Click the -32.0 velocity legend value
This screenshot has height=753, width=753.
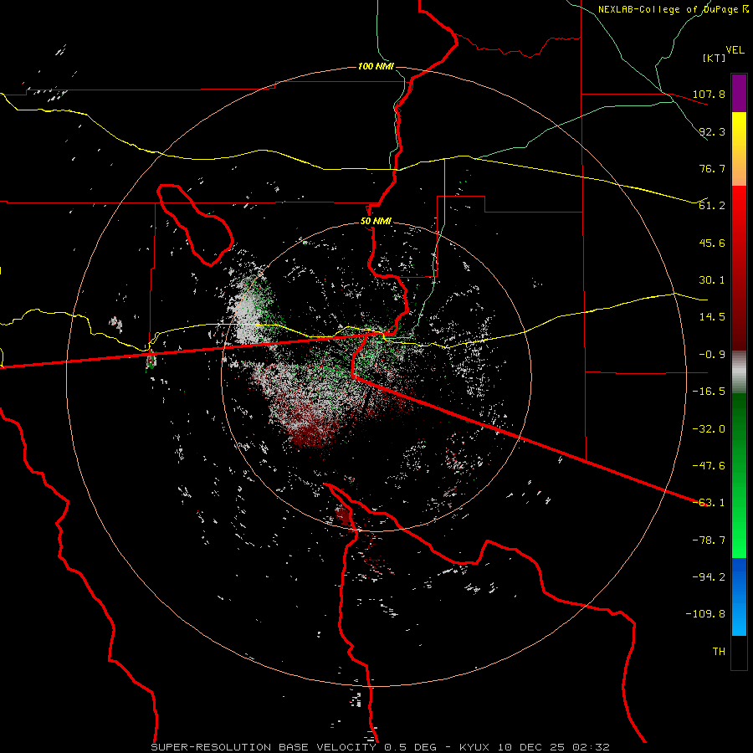click(x=709, y=429)
